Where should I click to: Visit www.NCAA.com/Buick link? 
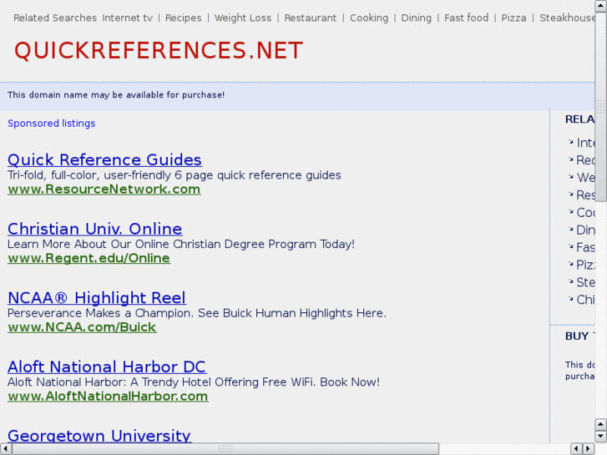[82, 327]
